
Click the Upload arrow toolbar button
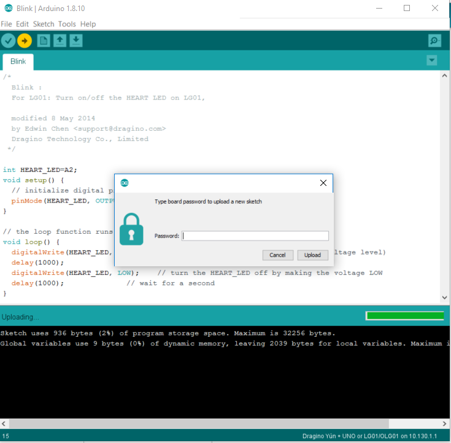25,41
